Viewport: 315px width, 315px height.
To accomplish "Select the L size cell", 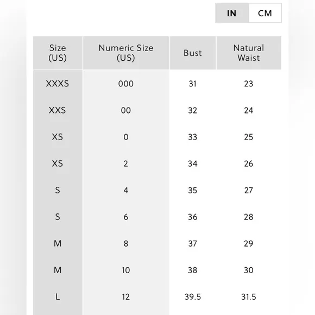I will coord(58,297).
